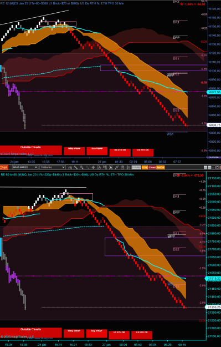Click US ETH OR indicator in NQ chart
This screenshot has height=347, width=221.
(119, 335)
